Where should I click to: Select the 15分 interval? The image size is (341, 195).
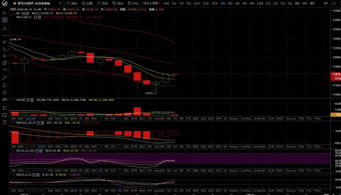pyautogui.click(x=206, y=3)
